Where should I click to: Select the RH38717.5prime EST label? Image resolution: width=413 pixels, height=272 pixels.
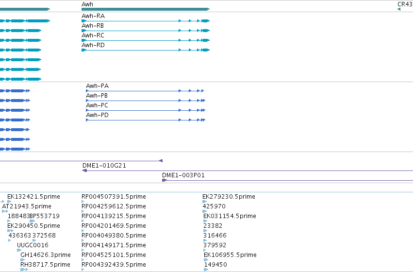point(45,265)
